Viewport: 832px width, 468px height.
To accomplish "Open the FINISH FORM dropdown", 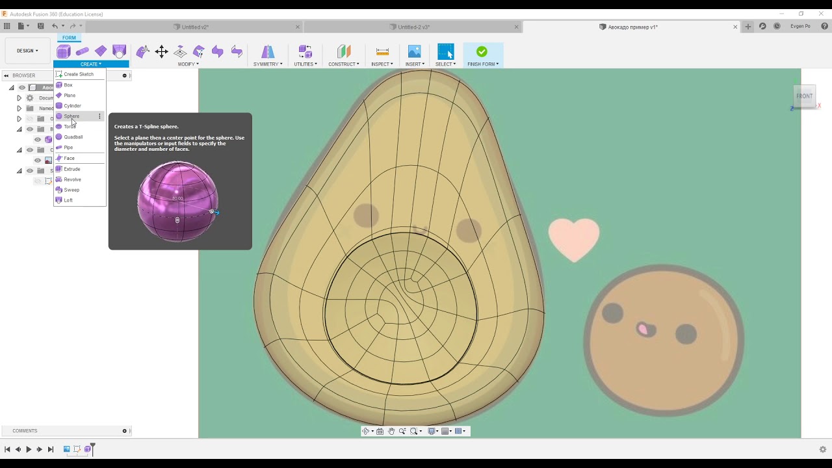I will pos(483,64).
